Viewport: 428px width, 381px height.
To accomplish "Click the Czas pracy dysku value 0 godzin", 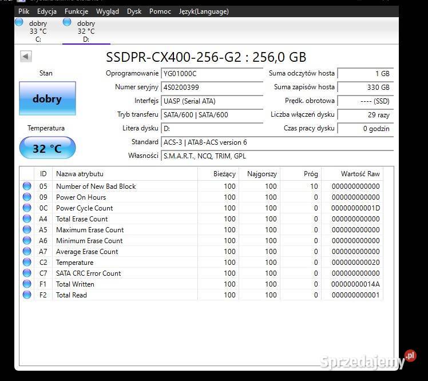I will (365, 129).
